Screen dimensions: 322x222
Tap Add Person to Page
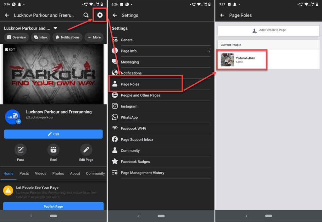[269, 31]
